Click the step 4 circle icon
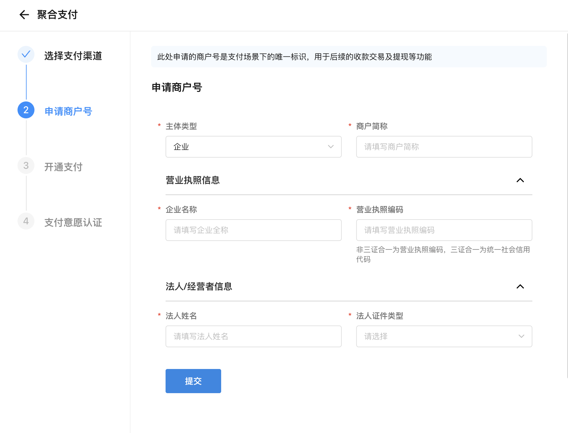 [26, 221]
